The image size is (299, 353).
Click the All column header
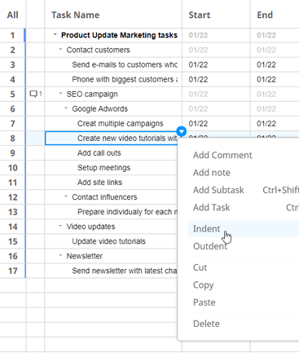click(13, 15)
